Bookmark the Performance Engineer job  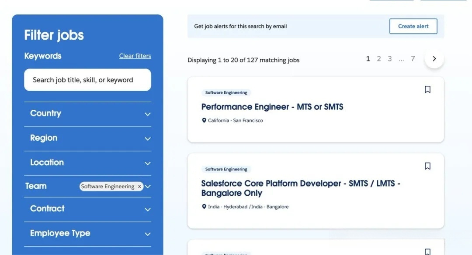(x=427, y=89)
